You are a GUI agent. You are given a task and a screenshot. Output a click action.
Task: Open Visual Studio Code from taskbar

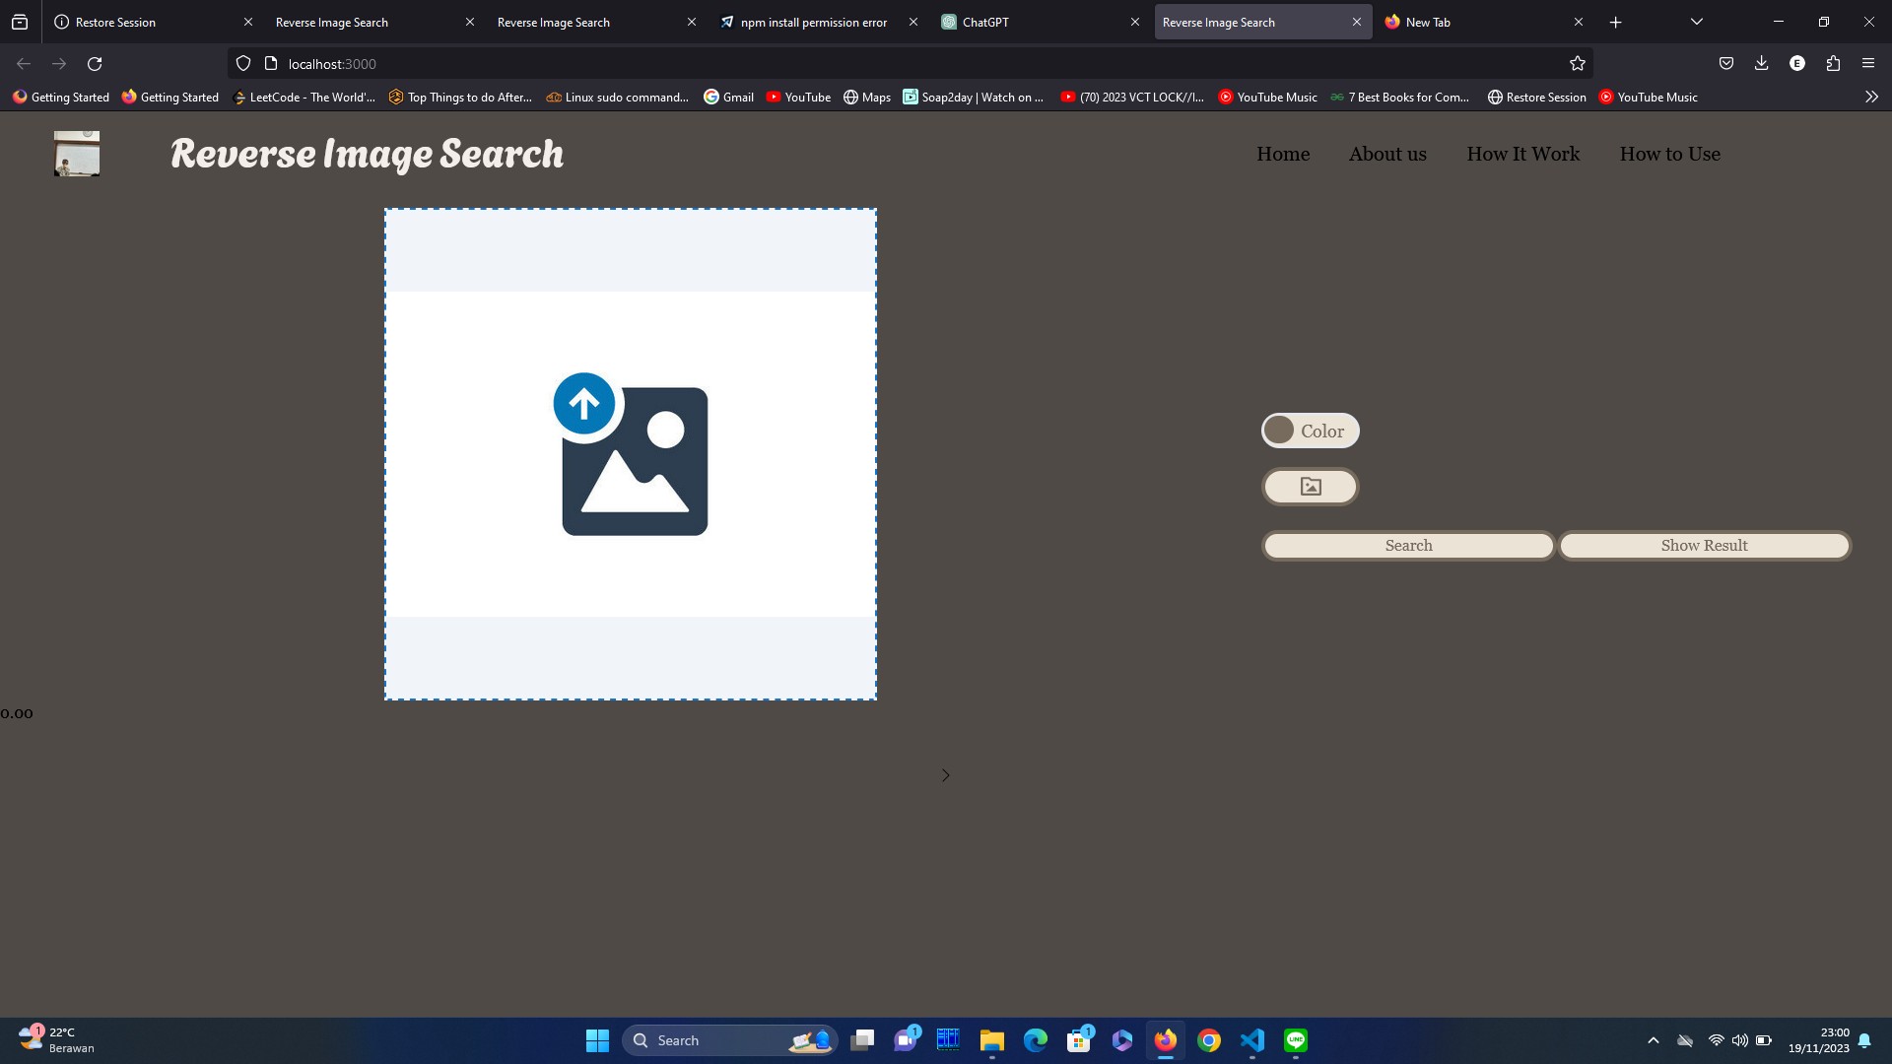pyautogui.click(x=1251, y=1040)
